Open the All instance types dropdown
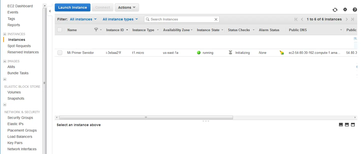The width and height of the screenshot is (362, 154). pos(120,19)
